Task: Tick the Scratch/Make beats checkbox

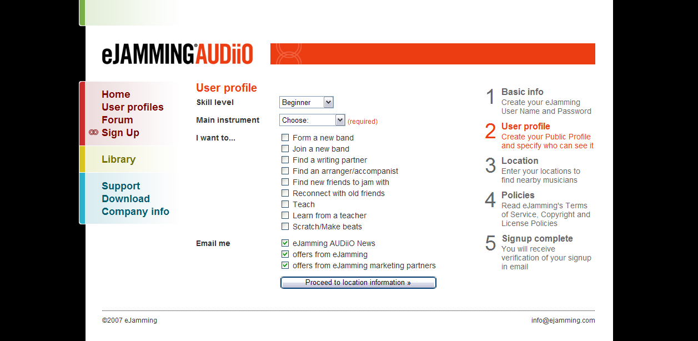Action: click(285, 227)
